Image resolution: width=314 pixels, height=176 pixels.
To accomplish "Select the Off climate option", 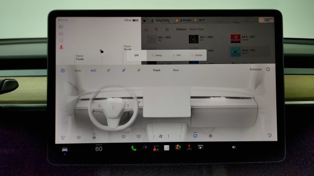I will coord(136,55).
